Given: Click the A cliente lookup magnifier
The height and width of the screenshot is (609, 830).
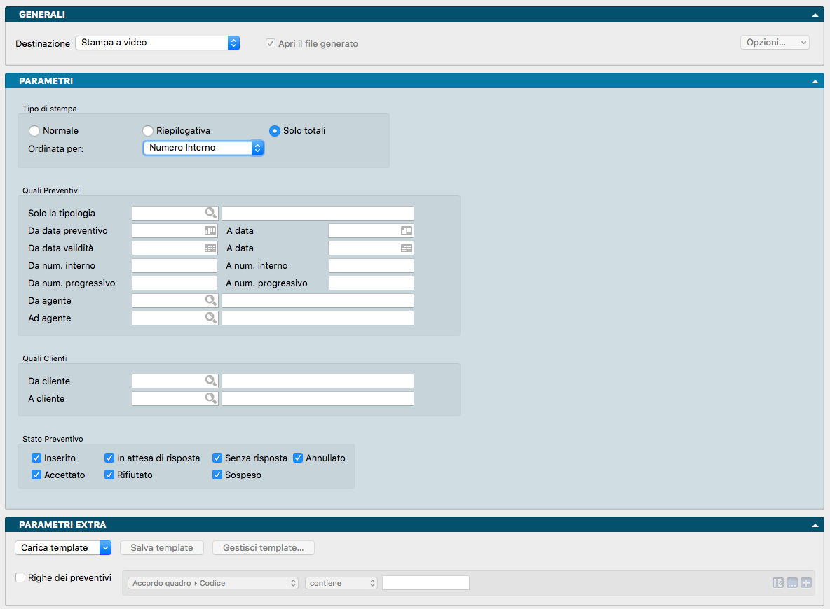Looking at the screenshot, I should click(210, 399).
